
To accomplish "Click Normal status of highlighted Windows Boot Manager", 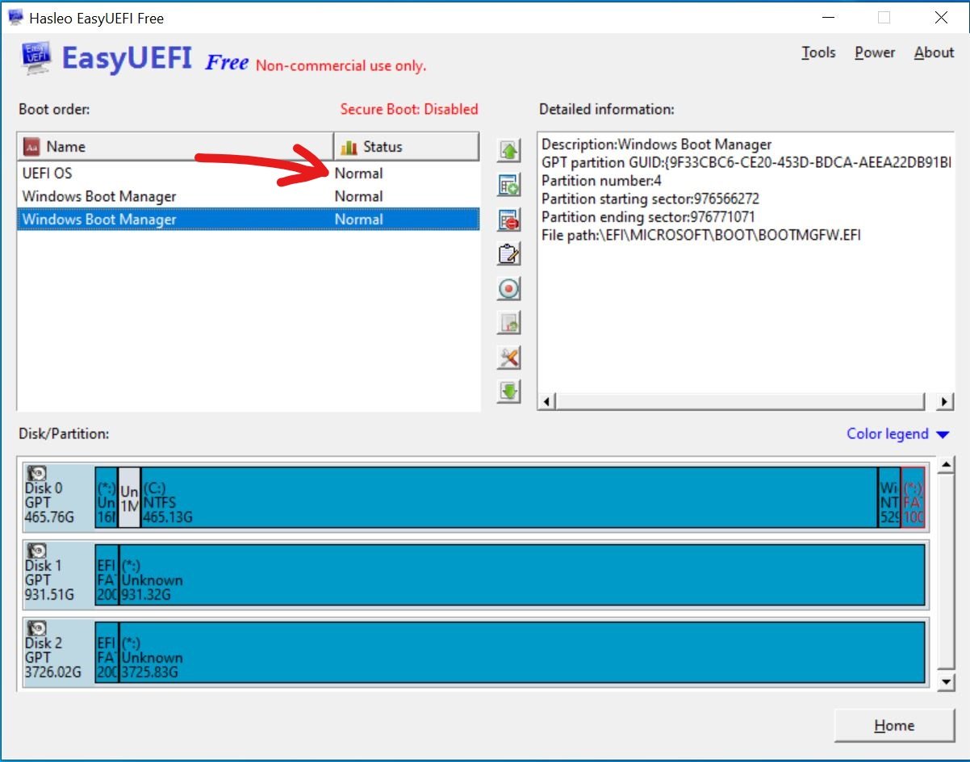I will [x=359, y=220].
